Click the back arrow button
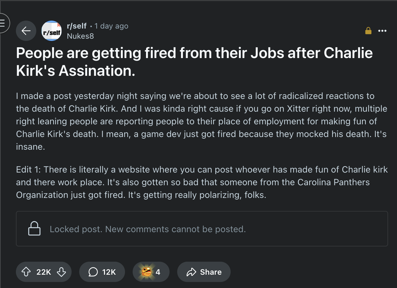The width and height of the screenshot is (397, 288). pos(26,31)
